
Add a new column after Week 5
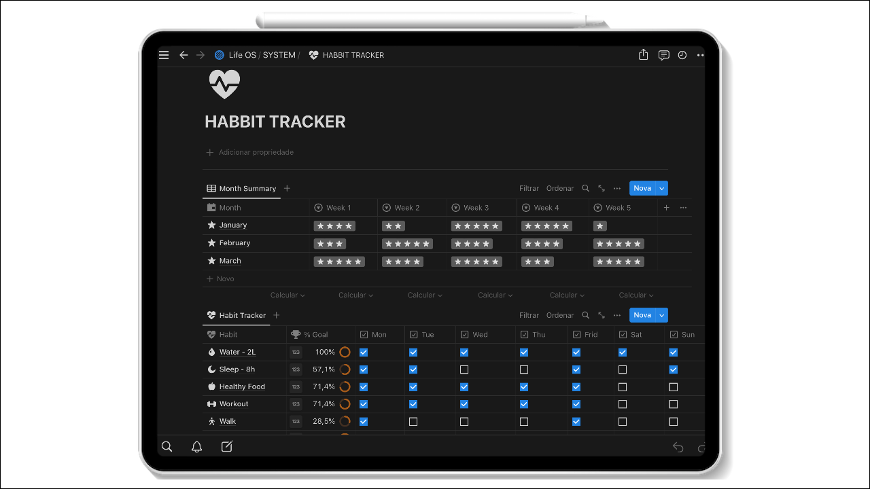666,208
